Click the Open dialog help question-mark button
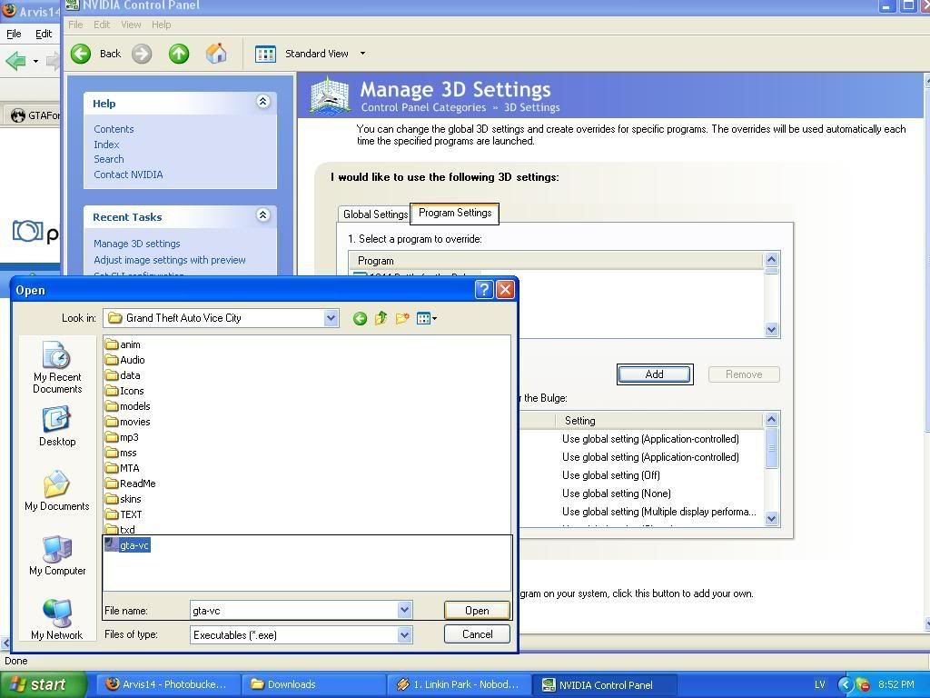This screenshot has height=698, width=930. 484,290
